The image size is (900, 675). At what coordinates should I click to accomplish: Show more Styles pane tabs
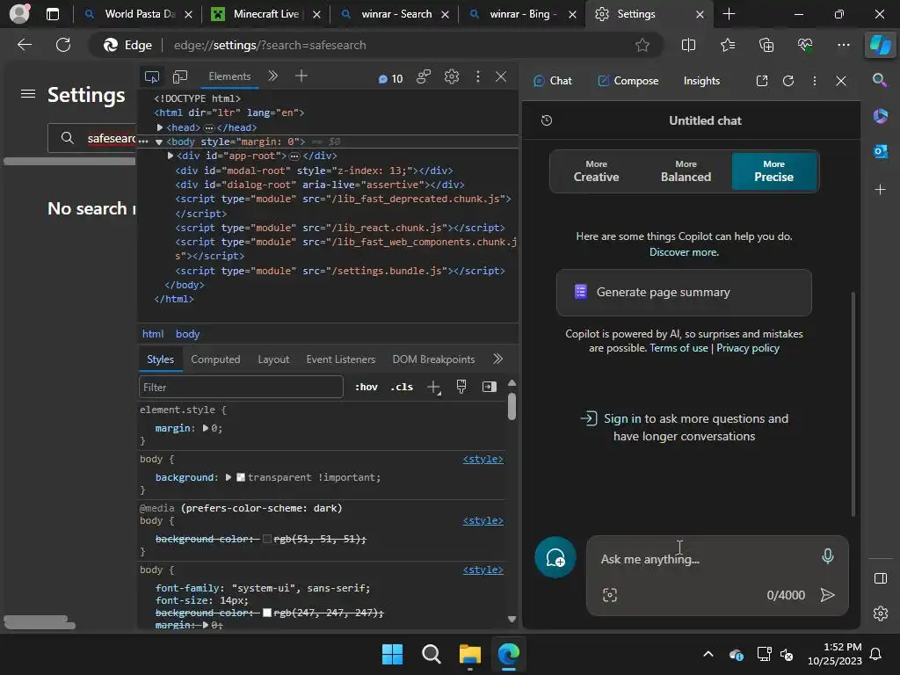[497, 359]
